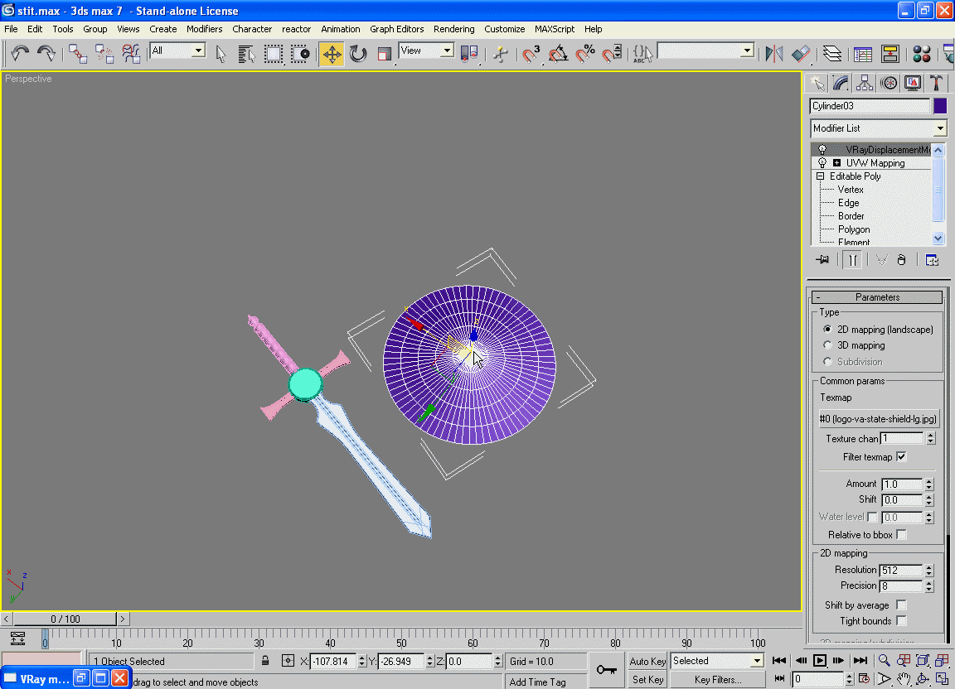Image resolution: width=955 pixels, height=689 pixels.
Task: Click the Play Animation button
Action: pyautogui.click(x=819, y=660)
